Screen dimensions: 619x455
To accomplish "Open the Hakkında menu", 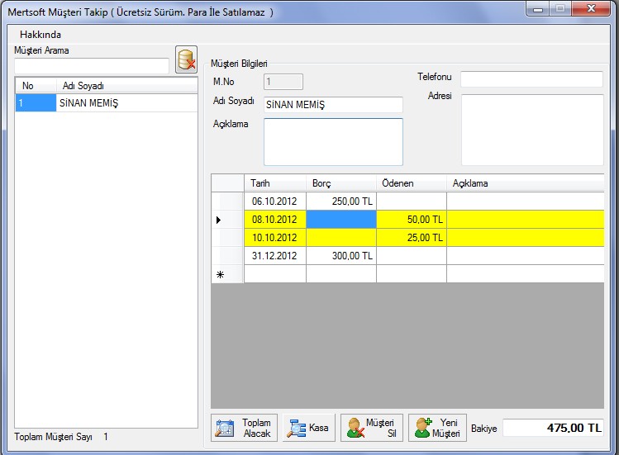I will tap(40, 35).
